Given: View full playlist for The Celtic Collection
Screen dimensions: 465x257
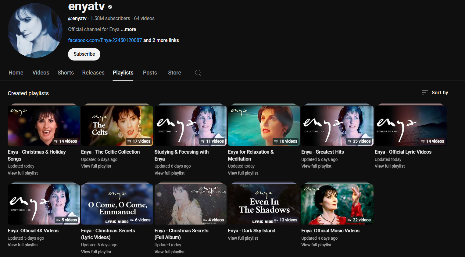Looking at the screenshot, I should coord(96,166).
